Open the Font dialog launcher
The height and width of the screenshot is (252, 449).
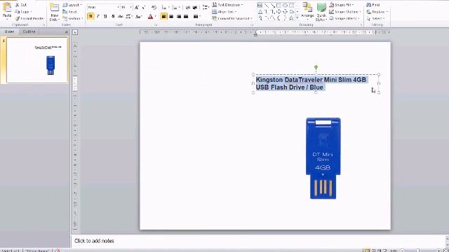click(x=156, y=25)
